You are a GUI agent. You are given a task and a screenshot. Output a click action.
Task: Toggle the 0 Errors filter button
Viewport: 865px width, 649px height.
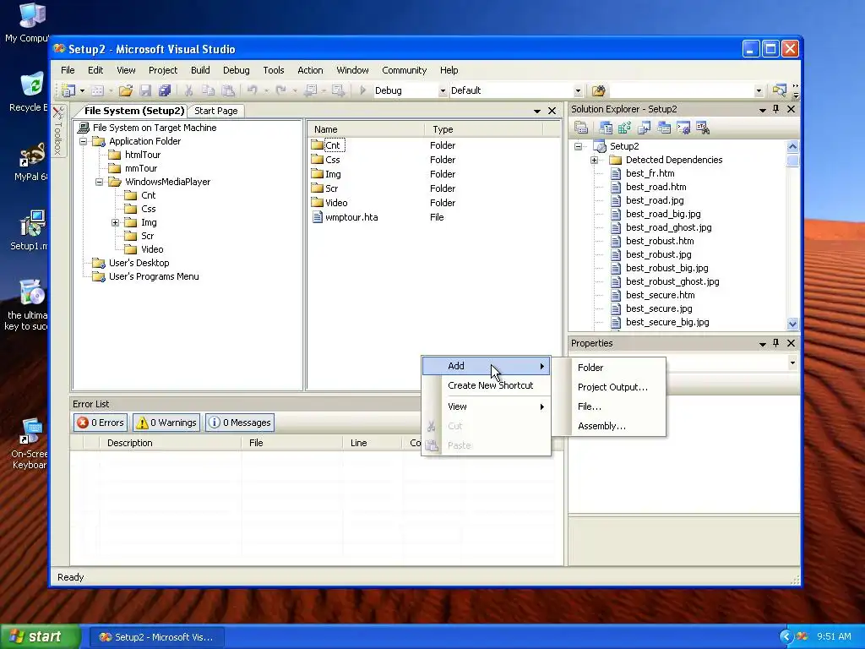click(x=101, y=423)
